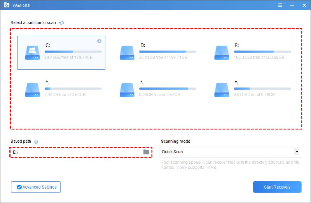Viewport: 311px width, 203px height.
Task: Click the E: drive usage bar
Action: click(x=262, y=51)
